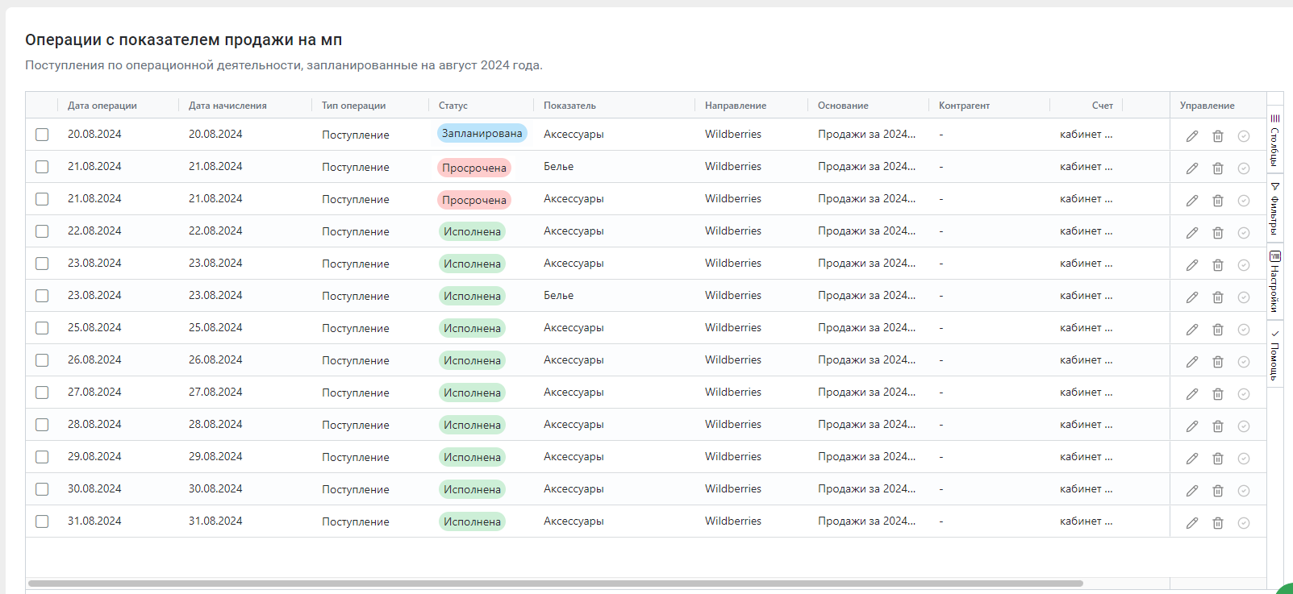Sort by Статус column header
The height and width of the screenshot is (594, 1293).
tap(453, 106)
